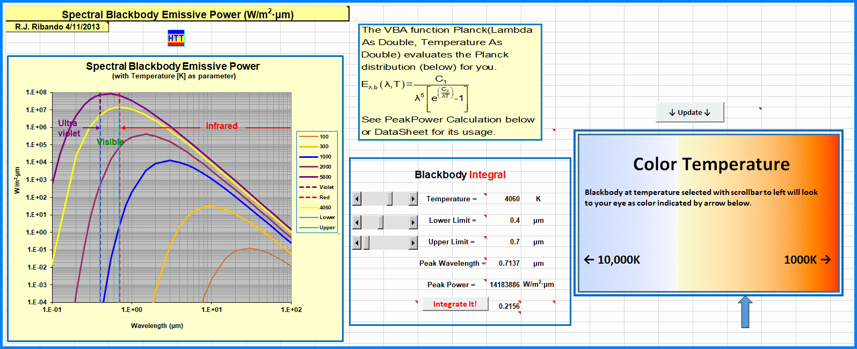This screenshot has height=349, width=857.
Task: Click the blue up arrow under Color Temperature
Action: (x=745, y=312)
